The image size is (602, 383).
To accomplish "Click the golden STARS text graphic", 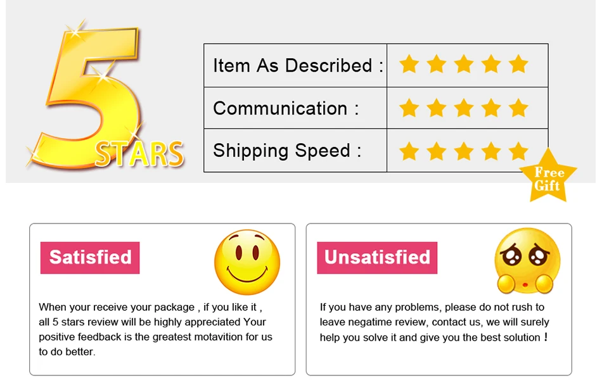I will [x=139, y=154].
